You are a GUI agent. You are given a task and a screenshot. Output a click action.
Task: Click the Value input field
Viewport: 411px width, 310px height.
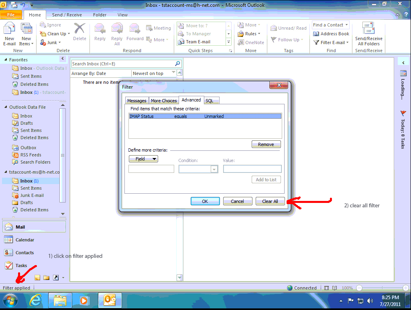(252, 169)
